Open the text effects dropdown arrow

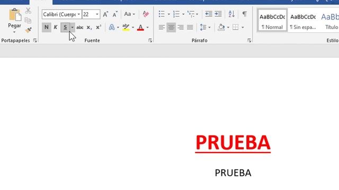click(x=118, y=27)
